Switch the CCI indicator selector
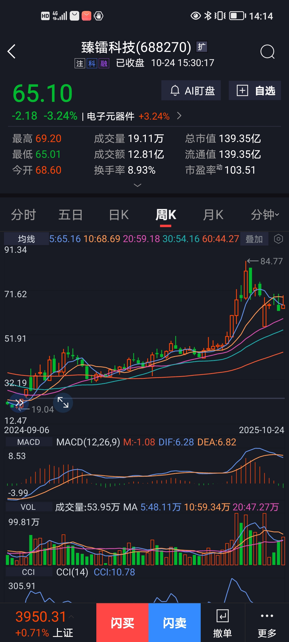289x642 pixels. click(x=29, y=572)
